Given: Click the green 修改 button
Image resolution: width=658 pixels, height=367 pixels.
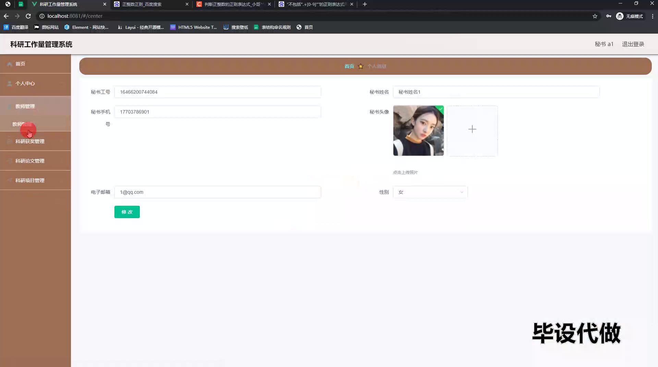Looking at the screenshot, I should click(x=127, y=212).
